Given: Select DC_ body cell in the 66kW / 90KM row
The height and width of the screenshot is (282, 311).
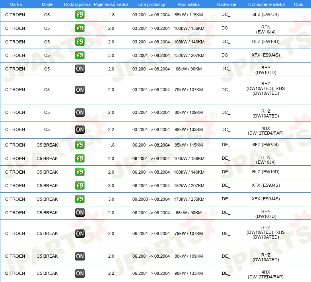Looking at the screenshot, I should [226, 69].
